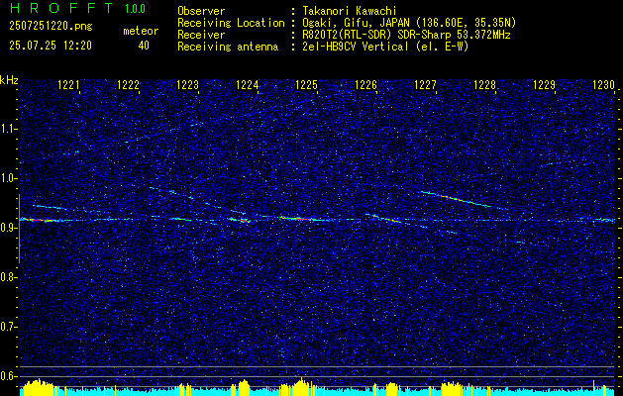Click time marker 1229
The width and height of the screenshot is (623, 396).
545,85
